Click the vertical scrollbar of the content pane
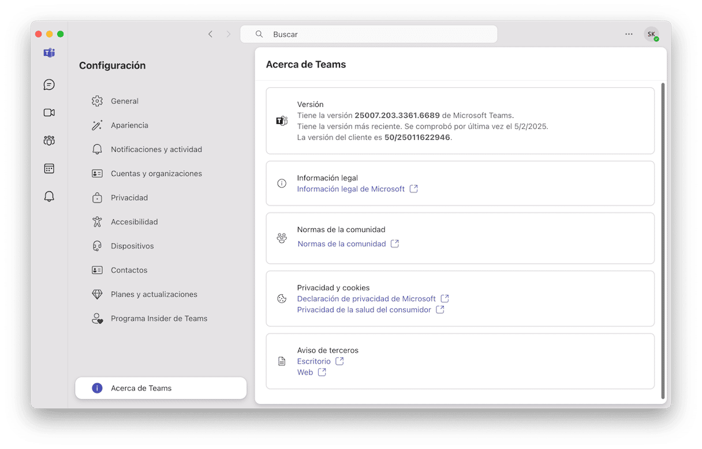Screen dimensions: 702x449 click(x=663, y=240)
